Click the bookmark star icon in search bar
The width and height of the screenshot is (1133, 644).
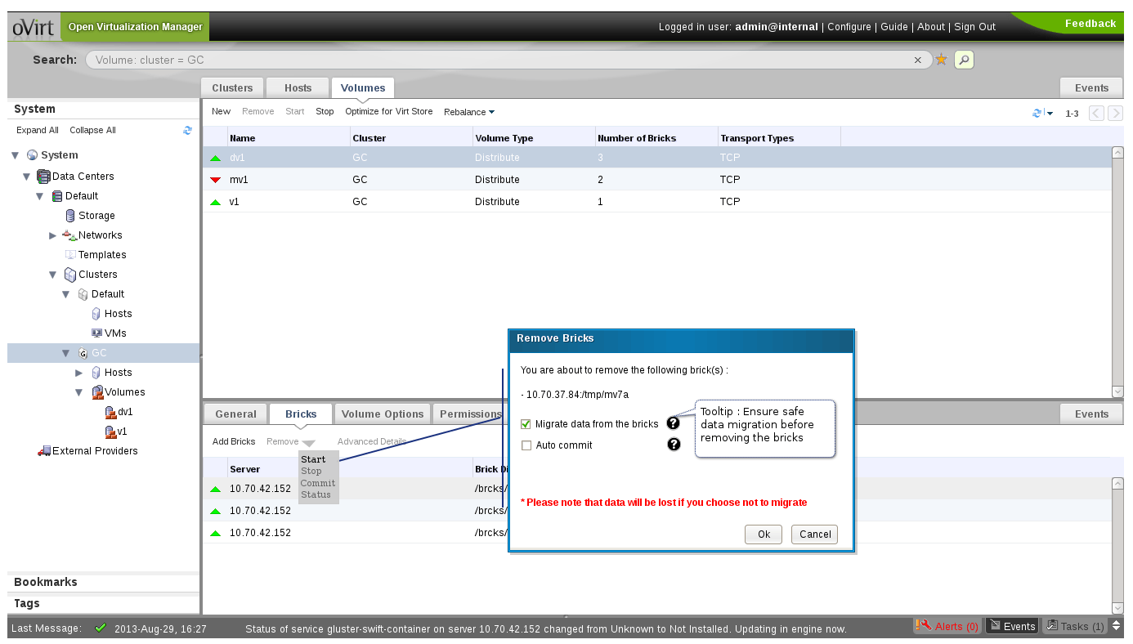[941, 60]
